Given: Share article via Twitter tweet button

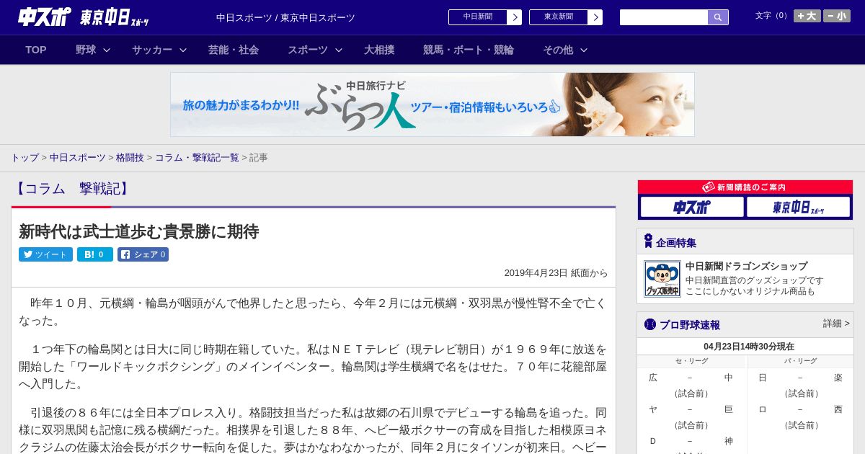Looking at the screenshot, I should click(x=45, y=254).
